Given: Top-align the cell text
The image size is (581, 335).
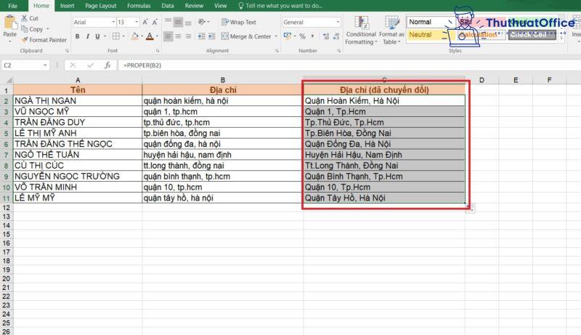Looking at the screenshot, I should pyautogui.click(x=168, y=23).
